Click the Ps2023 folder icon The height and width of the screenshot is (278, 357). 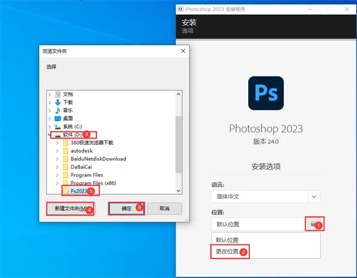click(x=65, y=191)
